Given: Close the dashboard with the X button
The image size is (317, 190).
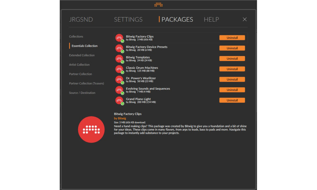Looking at the screenshot, I should pyautogui.click(x=245, y=19).
